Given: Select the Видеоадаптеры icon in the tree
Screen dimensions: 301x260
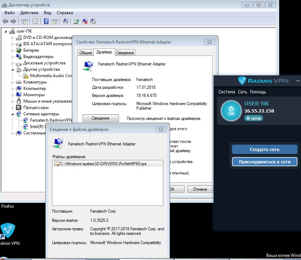Looking at the screenshot, I should 19,57.
